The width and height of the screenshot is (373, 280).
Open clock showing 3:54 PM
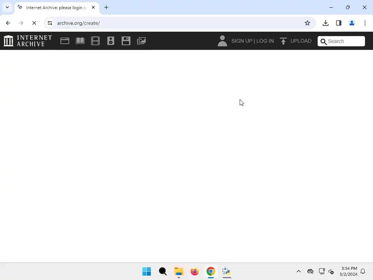click(349, 271)
